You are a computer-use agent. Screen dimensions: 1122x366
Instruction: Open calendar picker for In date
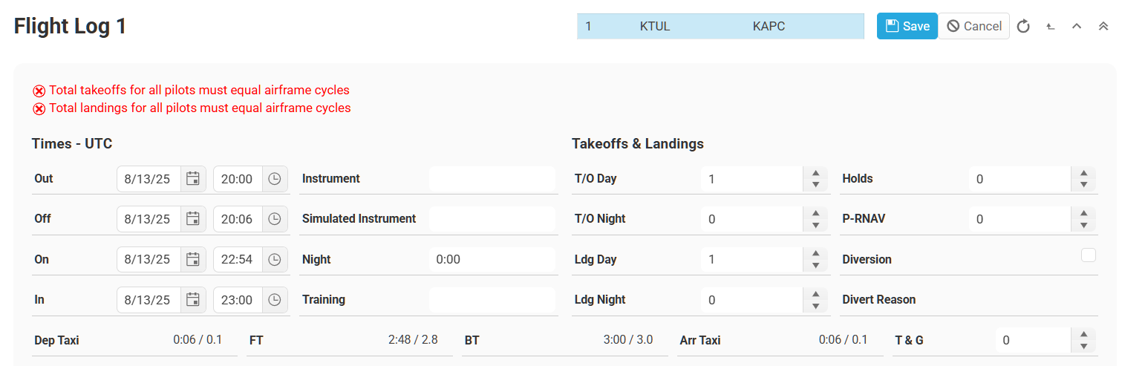click(x=193, y=300)
